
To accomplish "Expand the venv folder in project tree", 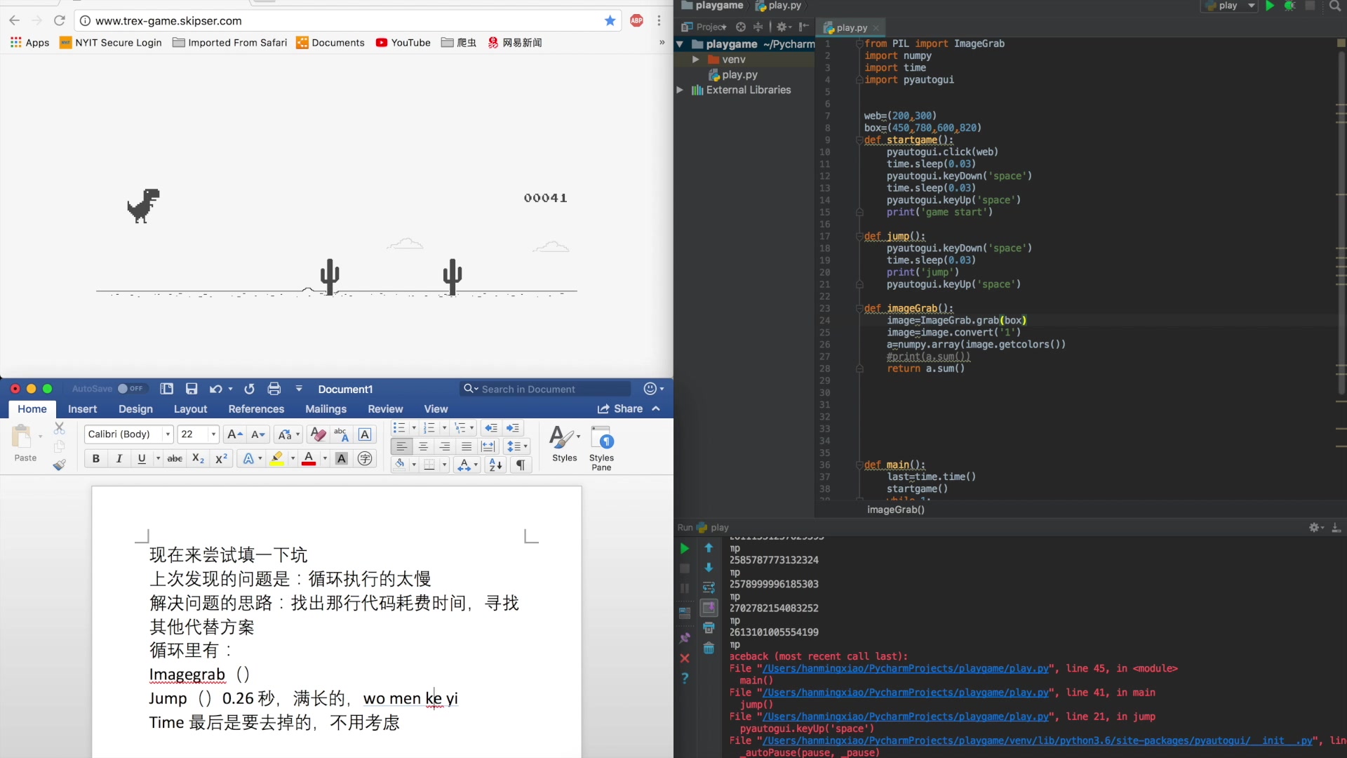I will tap(695, 60).
